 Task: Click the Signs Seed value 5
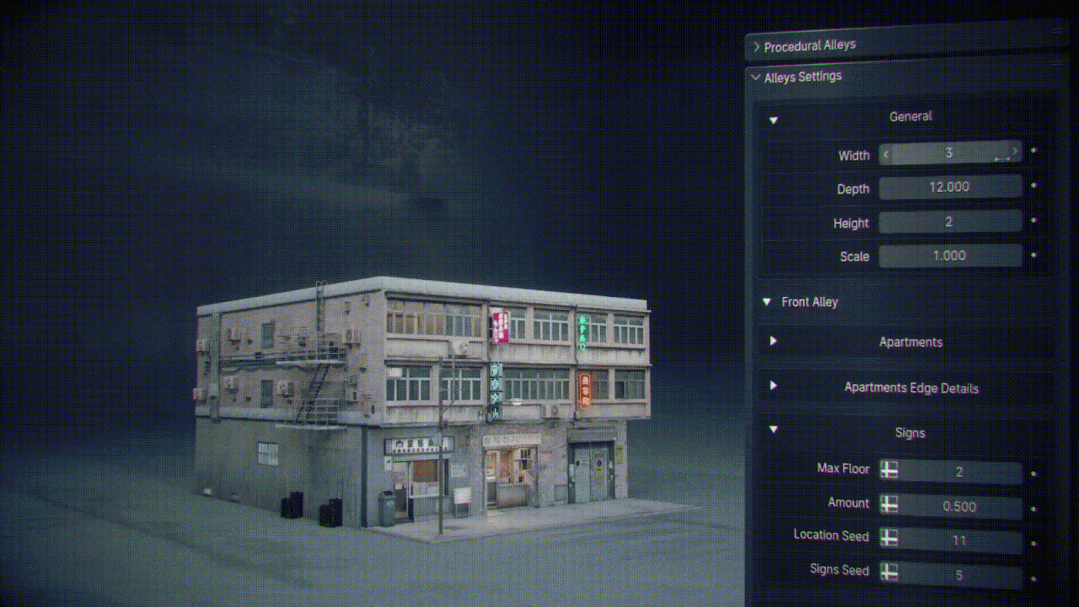point(960,575)
